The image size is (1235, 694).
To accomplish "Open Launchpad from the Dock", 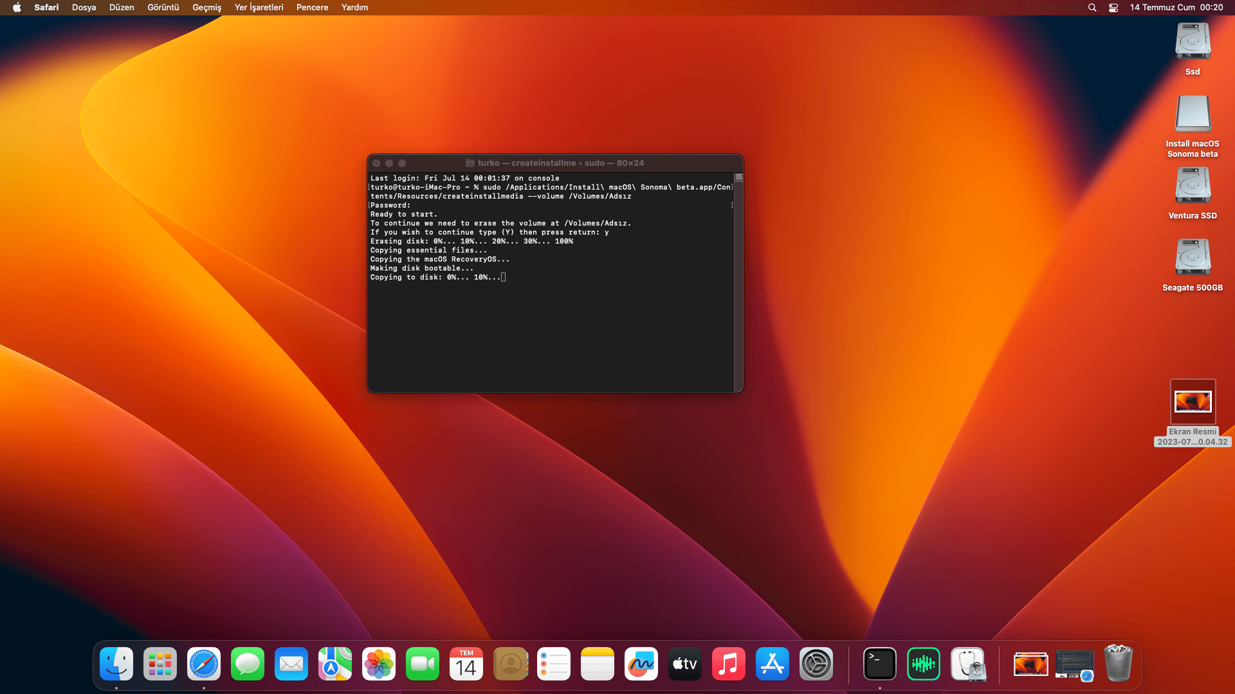I will [x=160, y=664].
